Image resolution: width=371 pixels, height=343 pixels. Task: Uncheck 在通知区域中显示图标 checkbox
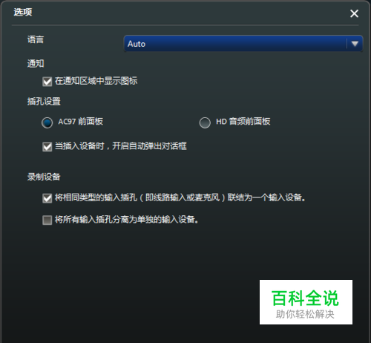pyautogui.click(x=47, y=82)
